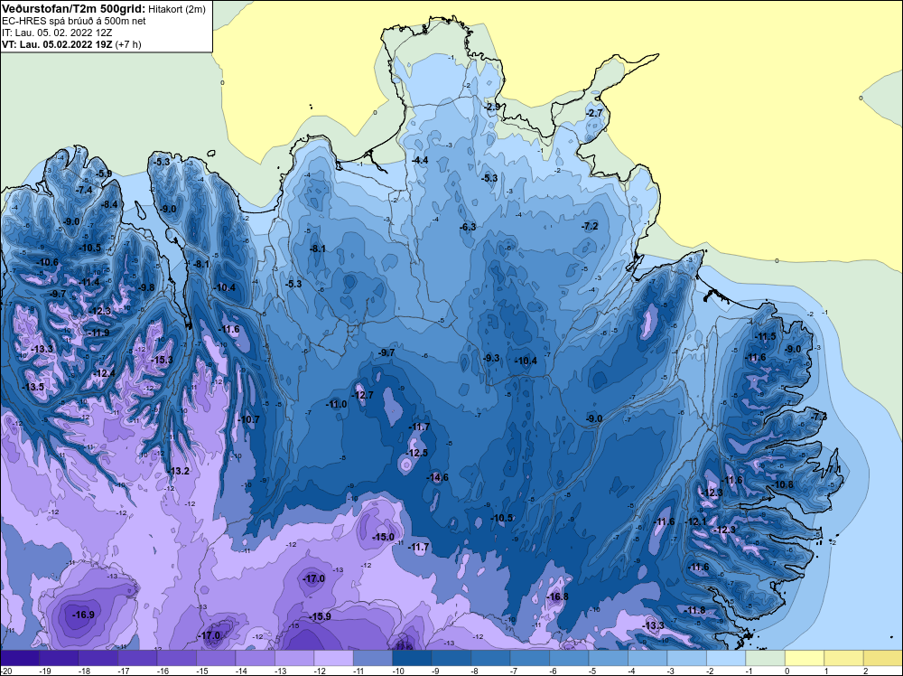Click the temperature value "-15.0" on the map
Image resolution: width=903 pixels, height=676 pixels.
383,537
